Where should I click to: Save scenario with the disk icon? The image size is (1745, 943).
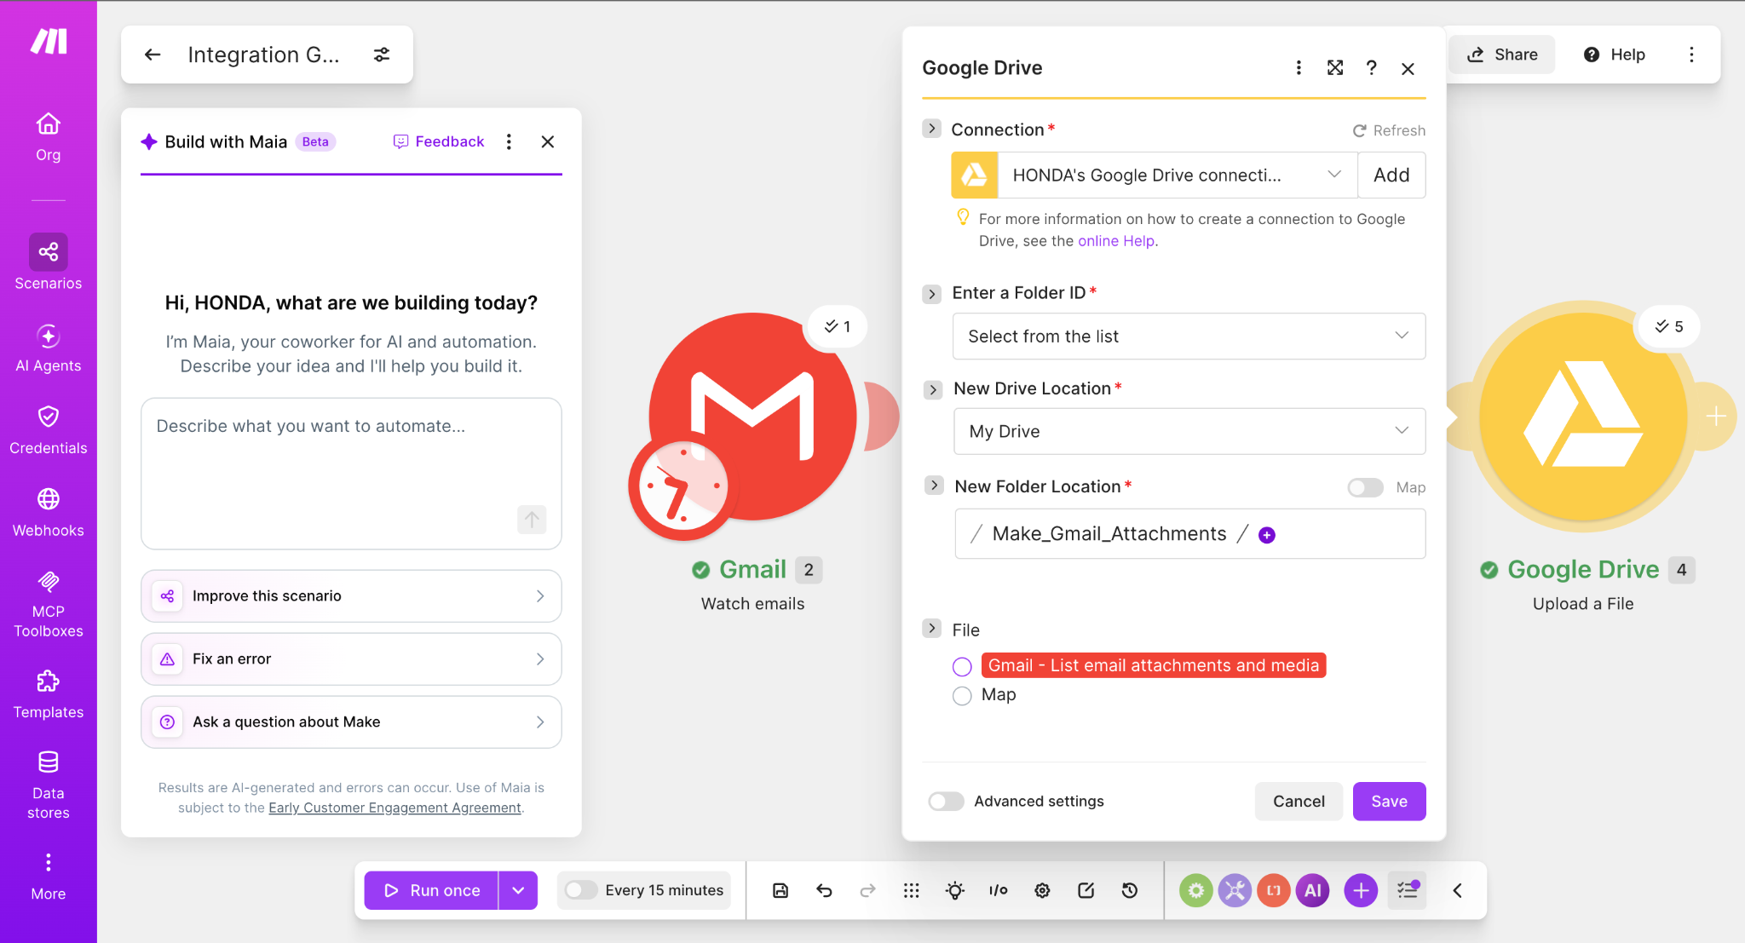(x=780, y=890)
